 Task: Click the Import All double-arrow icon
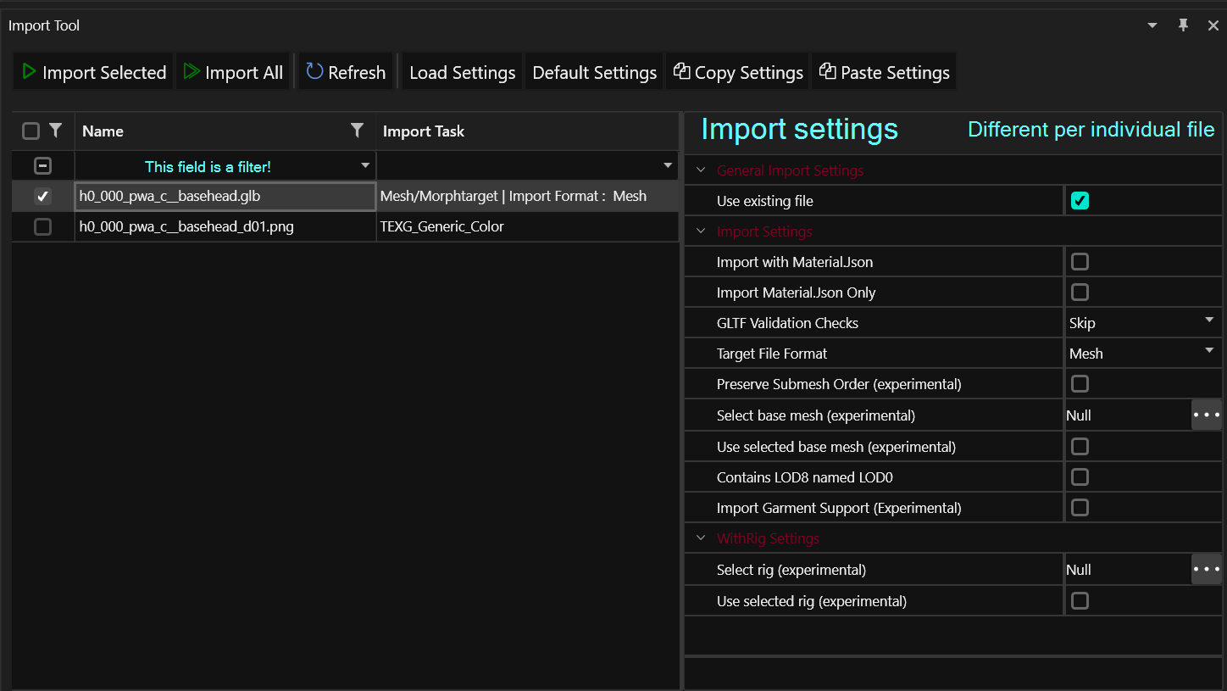pos(192,72)
